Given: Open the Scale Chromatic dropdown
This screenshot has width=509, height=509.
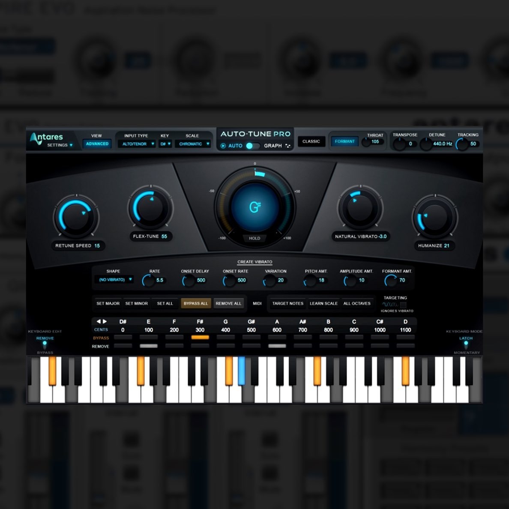Looking at the screenshot, I should tap(193, 144).
